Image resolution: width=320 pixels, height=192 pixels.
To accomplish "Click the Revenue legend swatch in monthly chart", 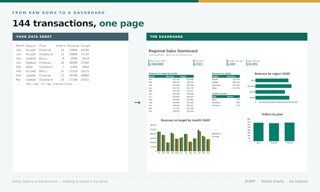I will (x=213, y=134).
